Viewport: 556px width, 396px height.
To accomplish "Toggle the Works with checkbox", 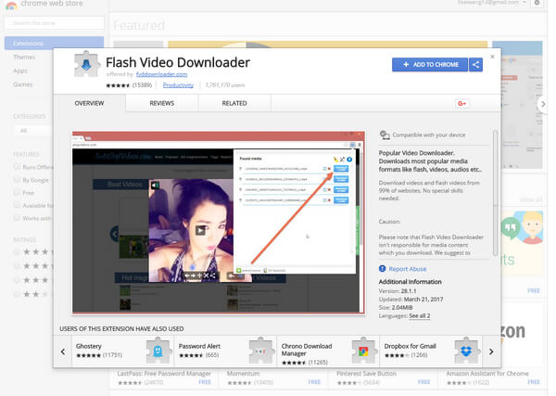I will 17,218.
